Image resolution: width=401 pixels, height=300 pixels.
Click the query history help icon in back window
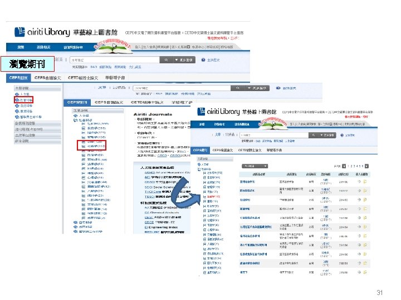[203, 59]
